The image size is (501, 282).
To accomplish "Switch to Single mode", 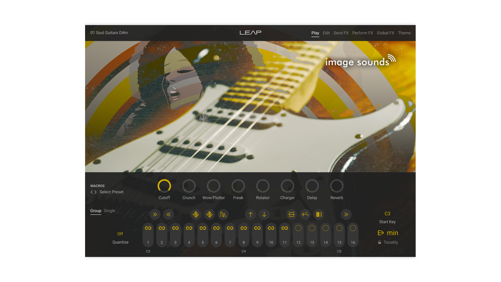I will click(x=110, y=211).
